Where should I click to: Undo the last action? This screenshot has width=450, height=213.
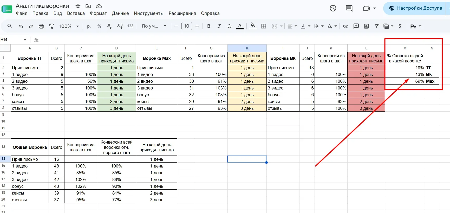[21, 26]
